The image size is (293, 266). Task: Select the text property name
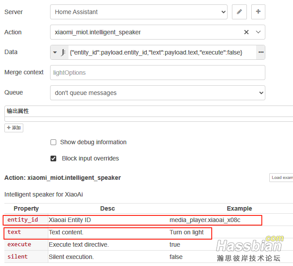click(x=14, y=232)
